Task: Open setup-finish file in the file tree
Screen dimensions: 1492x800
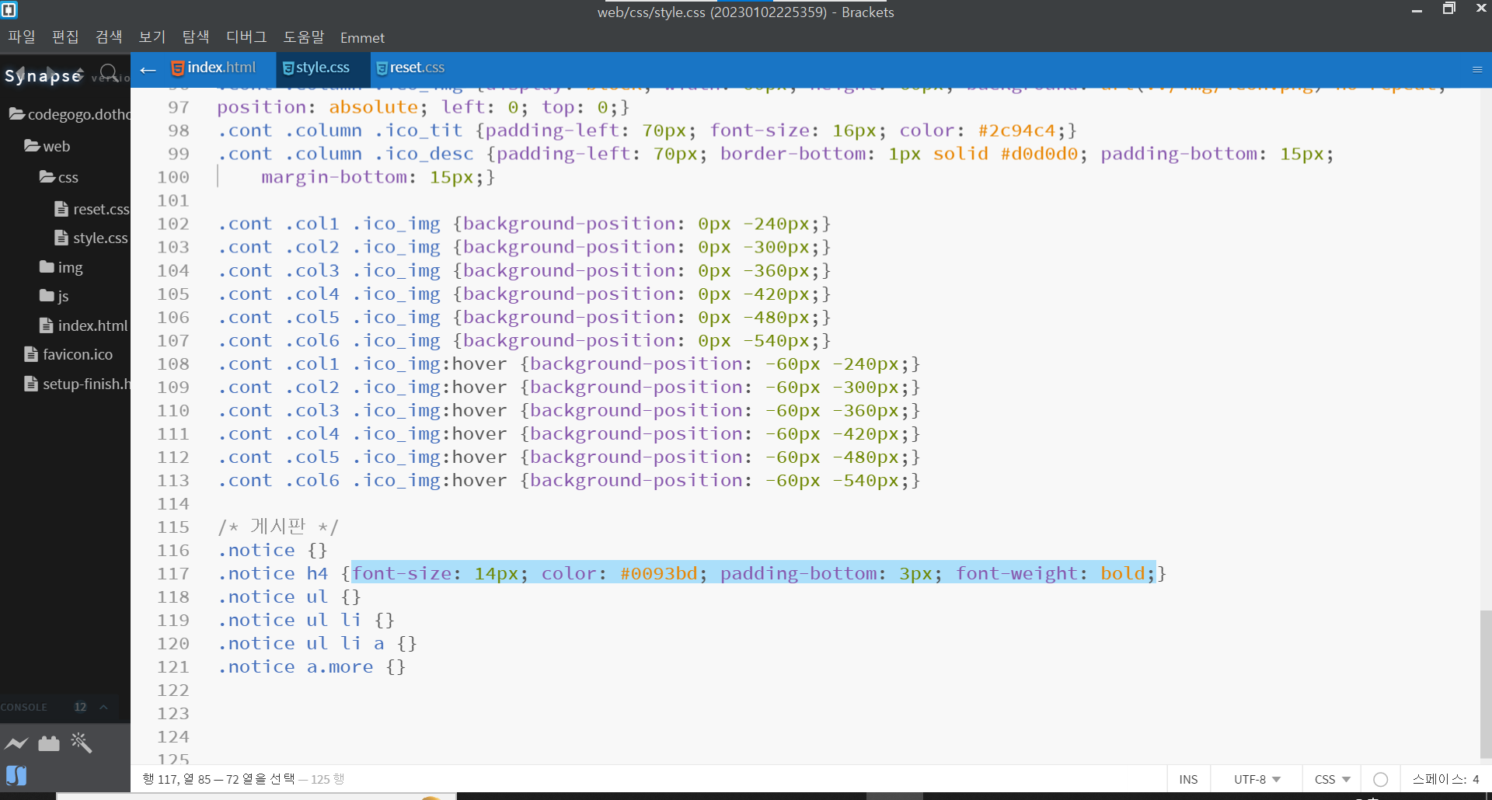Action: [78, 384]
